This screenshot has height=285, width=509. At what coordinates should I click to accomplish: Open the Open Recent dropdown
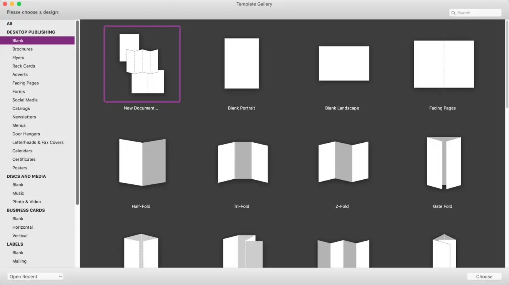coord(35,277)
